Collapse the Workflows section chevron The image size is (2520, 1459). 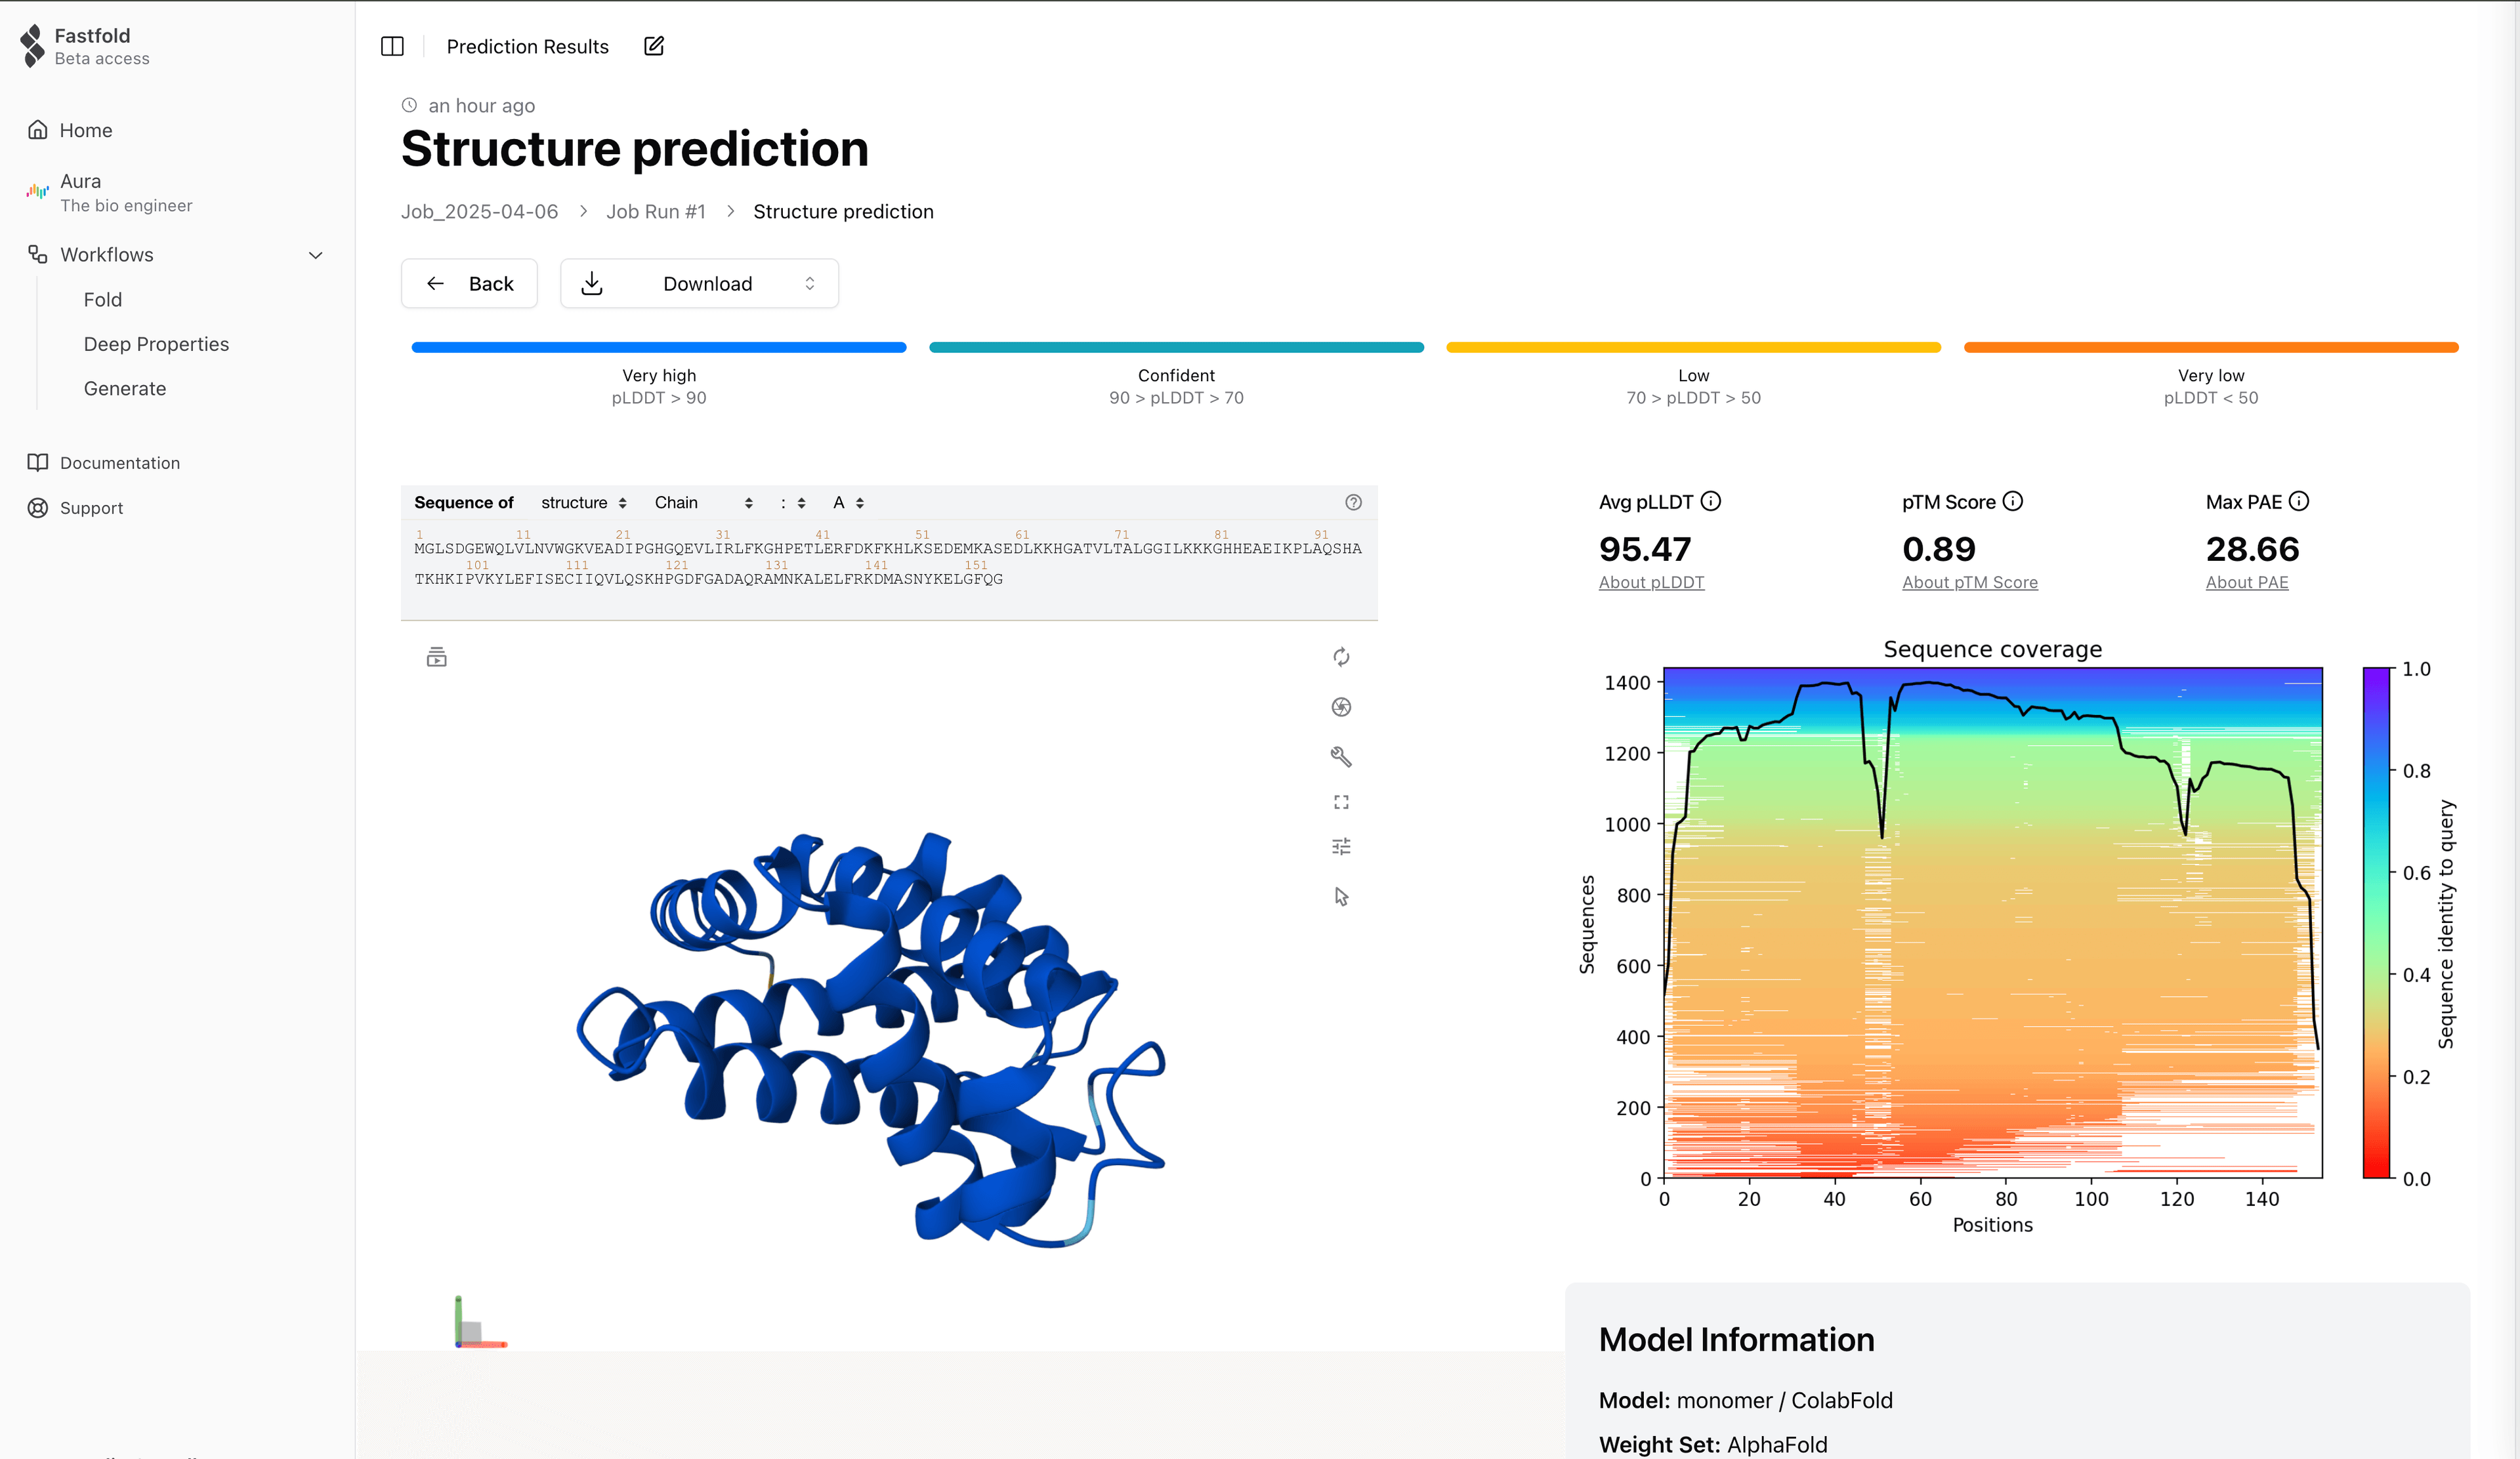(x=316, y=255)
